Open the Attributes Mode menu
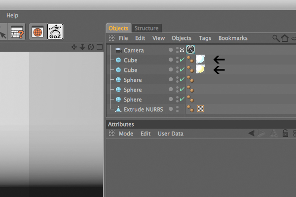Image resolution: width=296 pixels, height=197 pixels. (x=126, y=133)
